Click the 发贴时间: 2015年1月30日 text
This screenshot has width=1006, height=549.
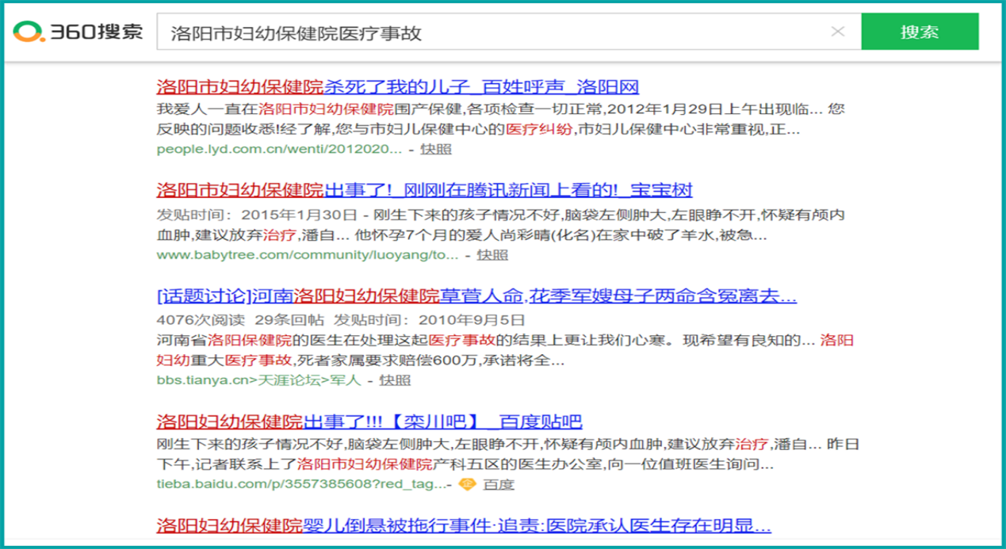[x=257, y=215]
